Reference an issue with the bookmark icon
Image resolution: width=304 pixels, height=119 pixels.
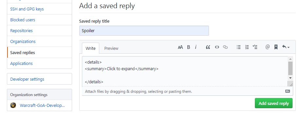pyautogui.click(x=276, y=47)
